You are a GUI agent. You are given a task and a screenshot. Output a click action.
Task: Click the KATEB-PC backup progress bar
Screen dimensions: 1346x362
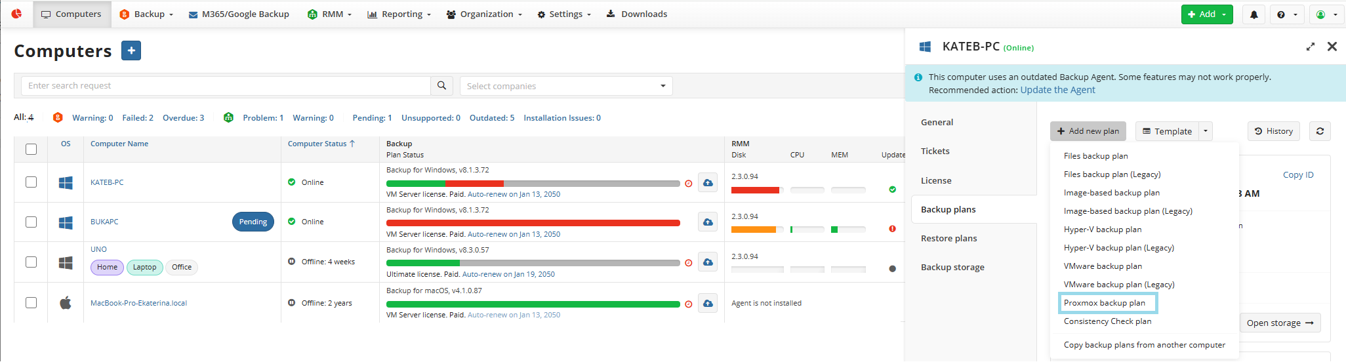[533, 184]
